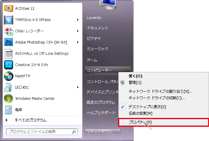Open デバイスとプリンター link

pos(103,92)
